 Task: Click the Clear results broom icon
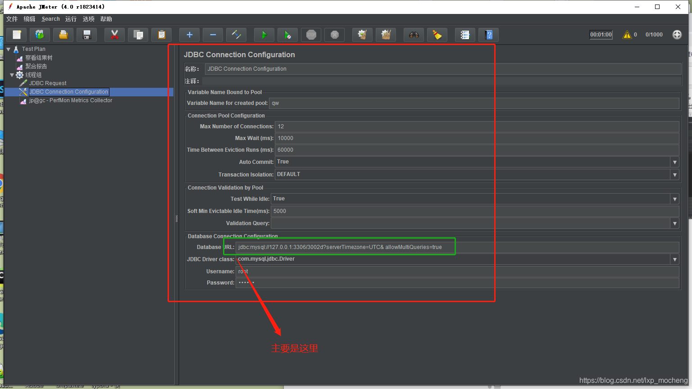pos(363,35)
